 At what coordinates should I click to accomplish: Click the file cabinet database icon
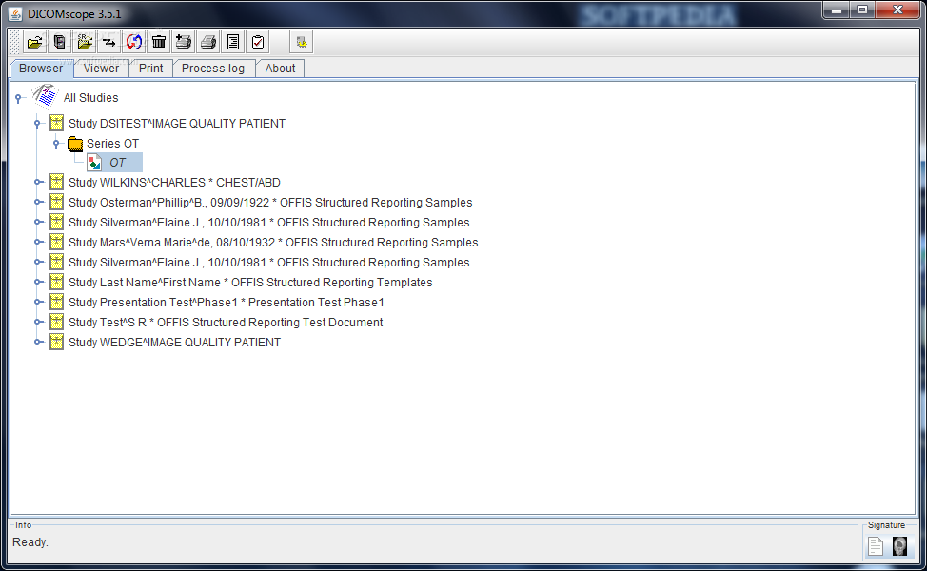click(x=60, y=42)
